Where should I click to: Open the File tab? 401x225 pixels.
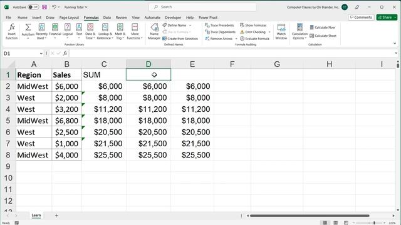(8, 17)
